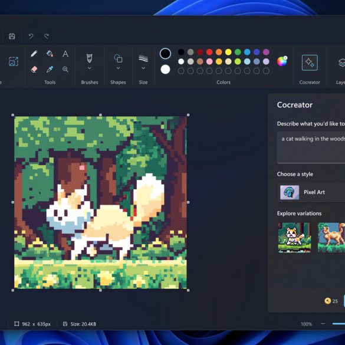345x345 pixels.
Task: Click the bottom-right canvas selection handle
Action: (188, 290)
